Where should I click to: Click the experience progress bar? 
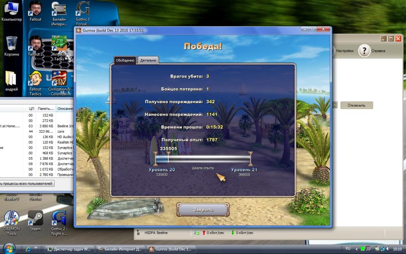[203, 159]
